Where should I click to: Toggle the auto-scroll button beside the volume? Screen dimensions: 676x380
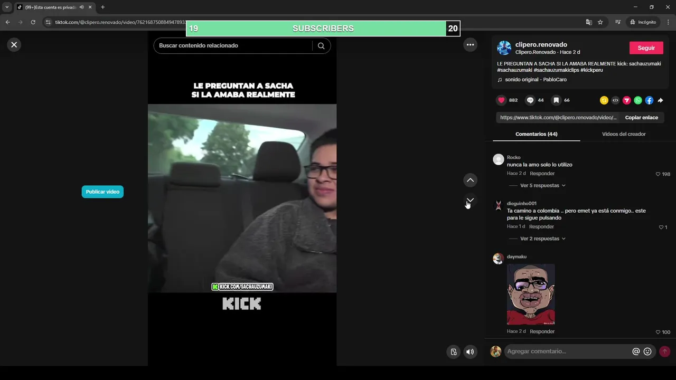[x=453, y=352]
